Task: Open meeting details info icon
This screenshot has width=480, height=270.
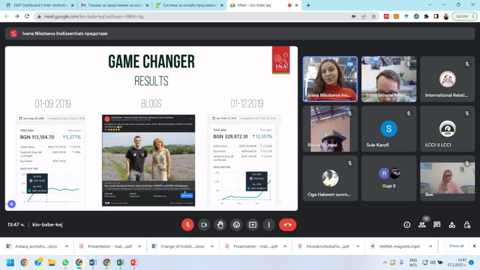Action: point(407,225)
